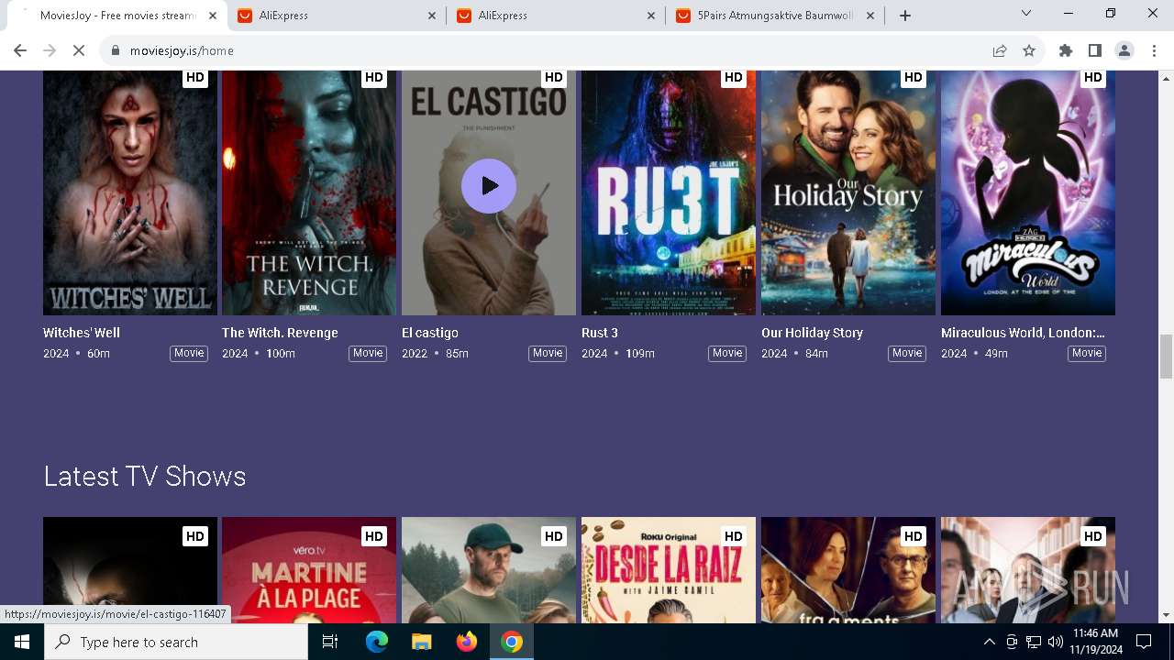
Task: Open the volume control icon
Action: click(1055, 642)
